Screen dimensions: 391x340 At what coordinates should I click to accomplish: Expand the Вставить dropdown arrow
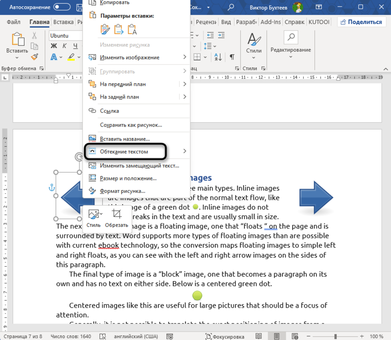coord(17,58)
